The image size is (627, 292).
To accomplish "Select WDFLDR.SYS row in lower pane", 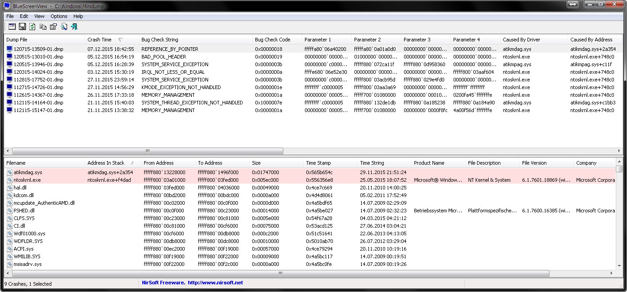I will 310,241.
